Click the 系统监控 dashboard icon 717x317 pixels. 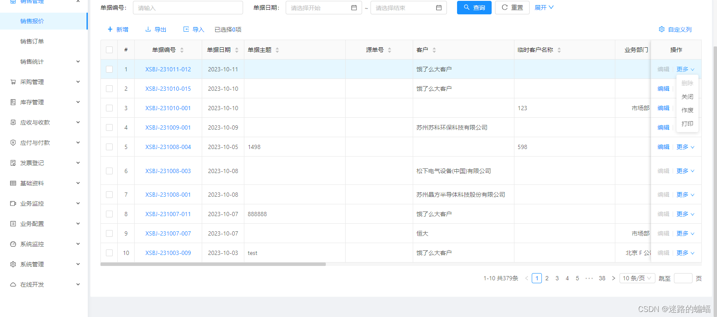pos(13,244)
